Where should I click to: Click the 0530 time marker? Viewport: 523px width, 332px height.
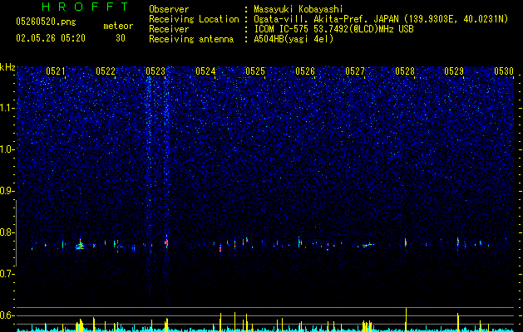coord(504,71)
